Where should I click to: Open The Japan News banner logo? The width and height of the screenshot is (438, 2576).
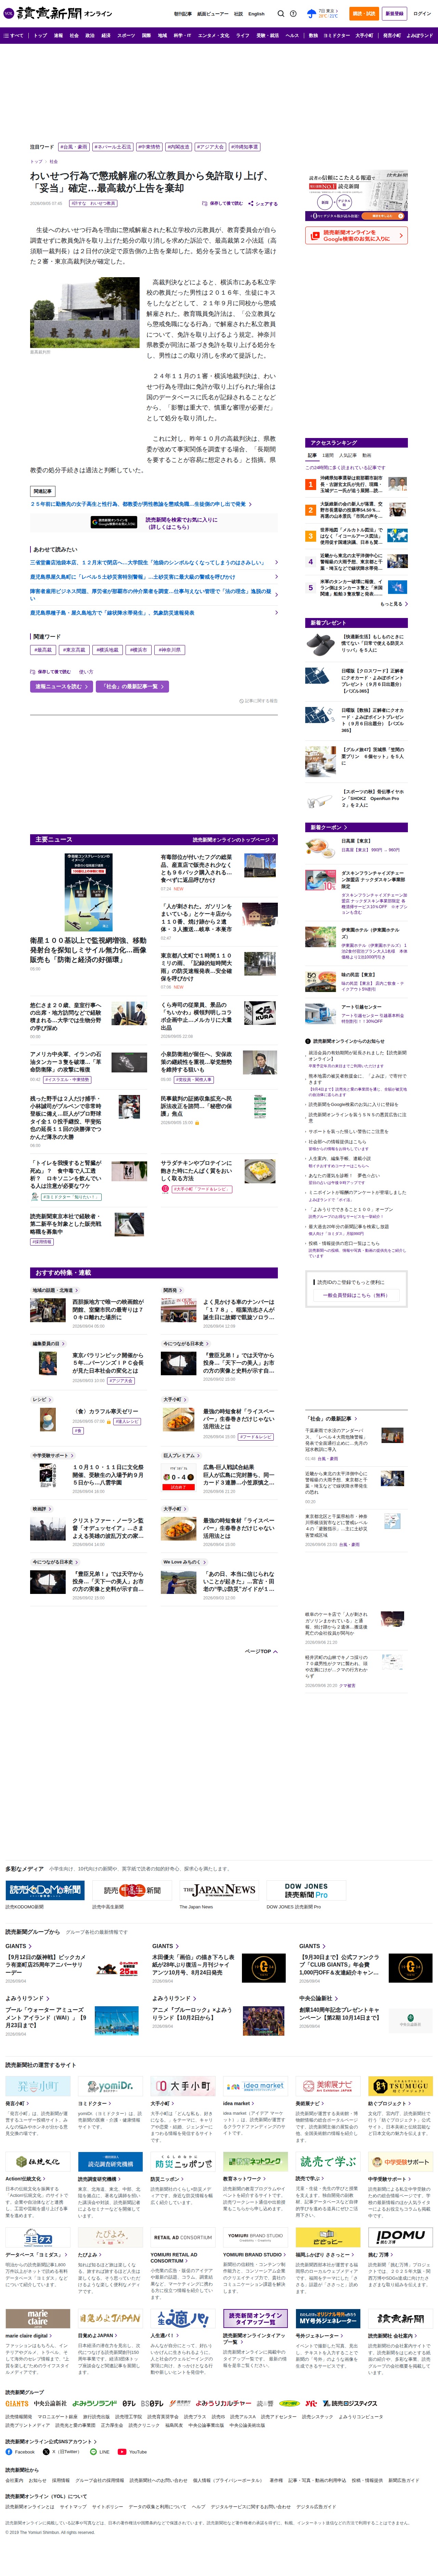point(219,1890)
